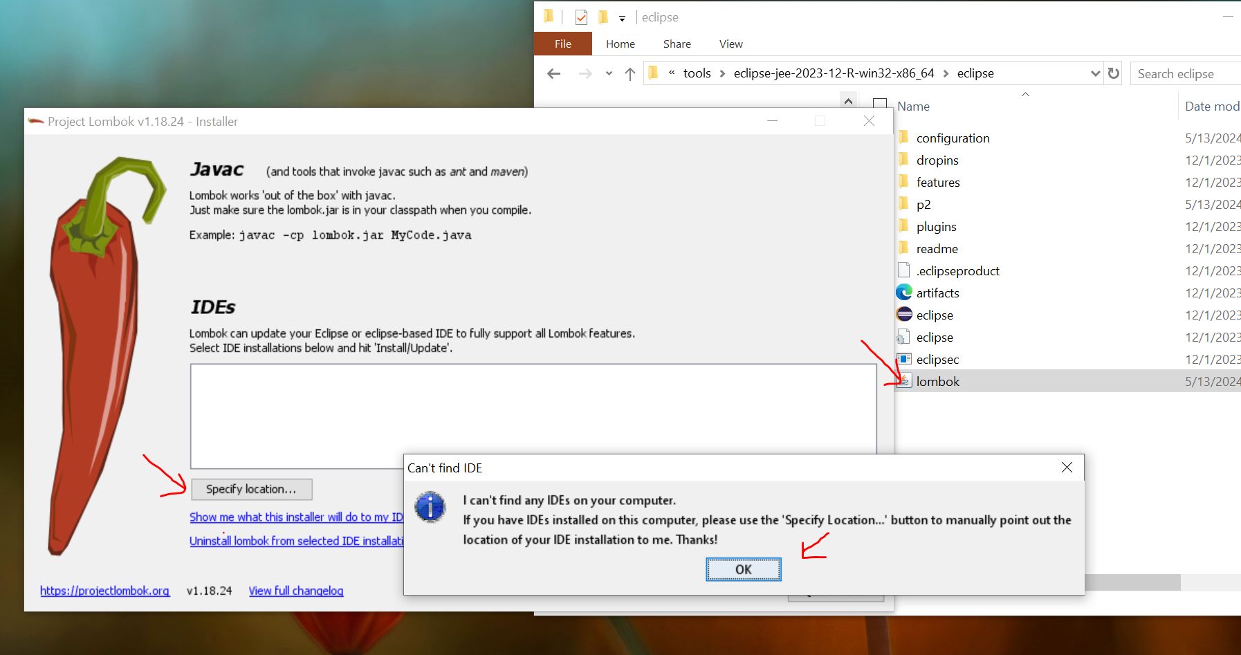Click address bar folder icon
Screen dimensions: 1241x655
pos(653,73)
